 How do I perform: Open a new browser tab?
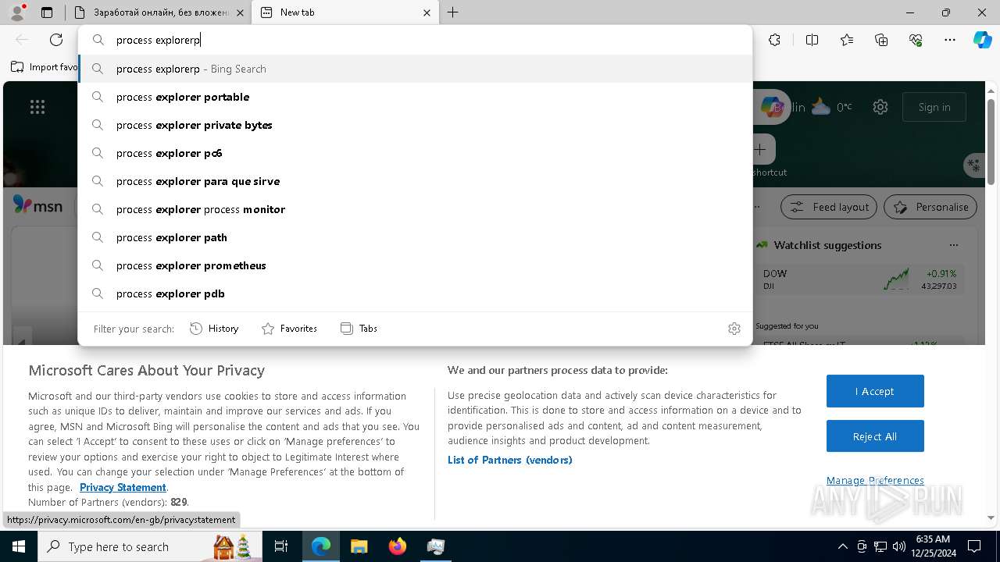coord(453,12)
